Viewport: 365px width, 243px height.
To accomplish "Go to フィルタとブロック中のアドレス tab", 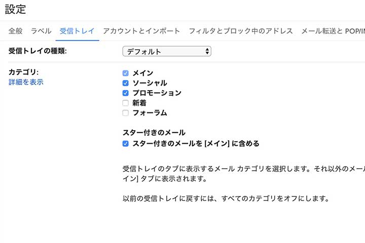I will (x=241, y=31).
